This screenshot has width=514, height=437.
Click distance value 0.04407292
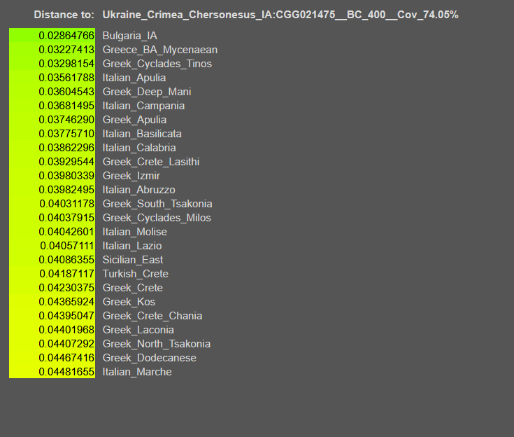coord(66,344)
